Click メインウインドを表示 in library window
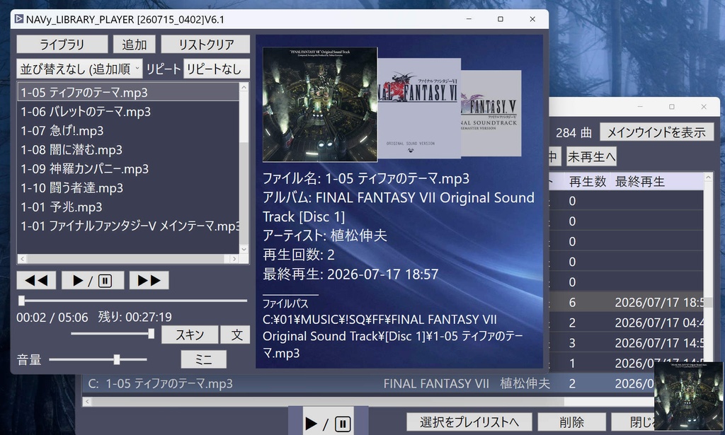The width and height of the screenshot is (725, 435). pyautogui.click(x=656, y=132)
